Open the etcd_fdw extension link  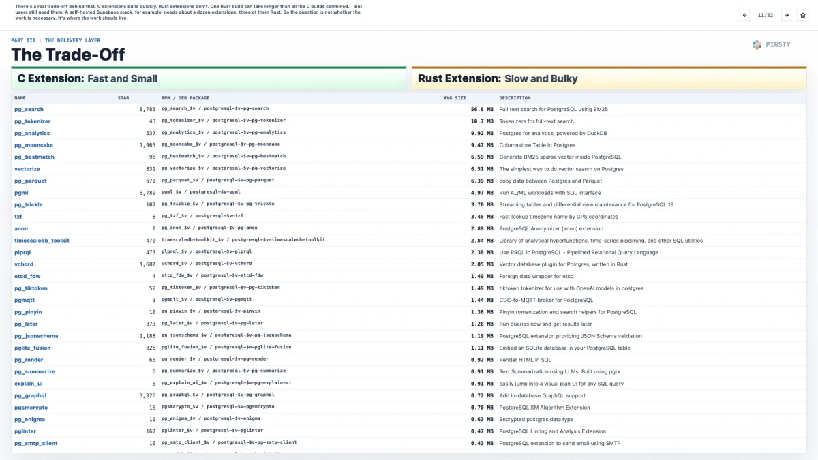coord(27,276)
